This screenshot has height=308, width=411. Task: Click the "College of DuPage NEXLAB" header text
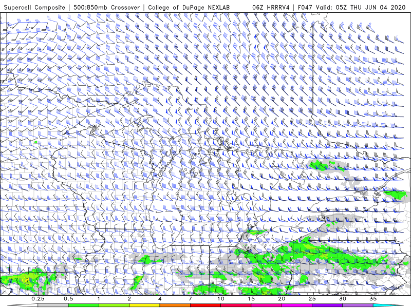(189, 7)
